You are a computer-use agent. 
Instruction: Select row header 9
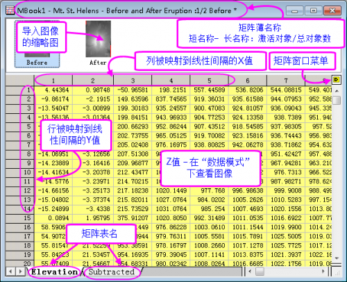[x=20, y=163]
